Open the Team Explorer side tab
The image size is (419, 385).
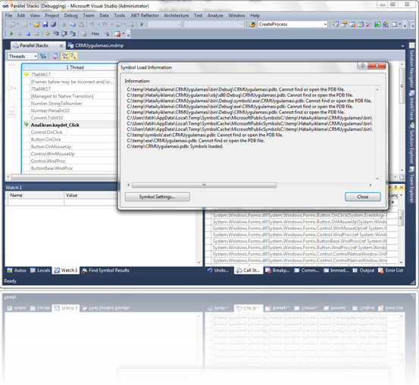point(411,185)
